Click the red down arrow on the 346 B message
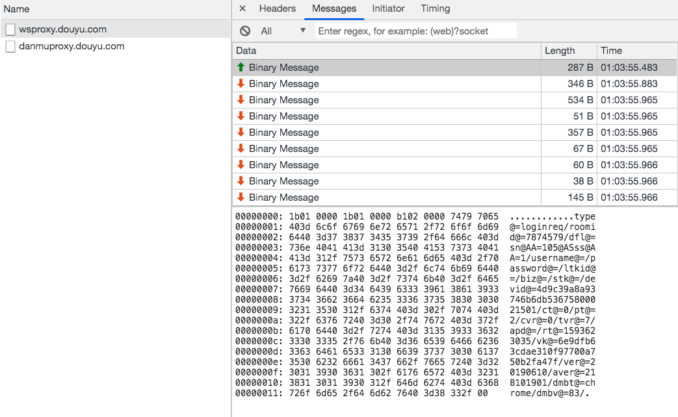Screen dimensions: 678x417 click(x=241, y=84)
